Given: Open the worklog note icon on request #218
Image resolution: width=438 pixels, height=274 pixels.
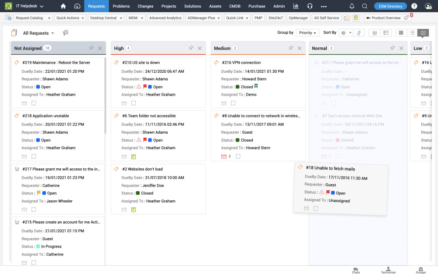Looking at the screenshot, I should click(x=33, y=157).
